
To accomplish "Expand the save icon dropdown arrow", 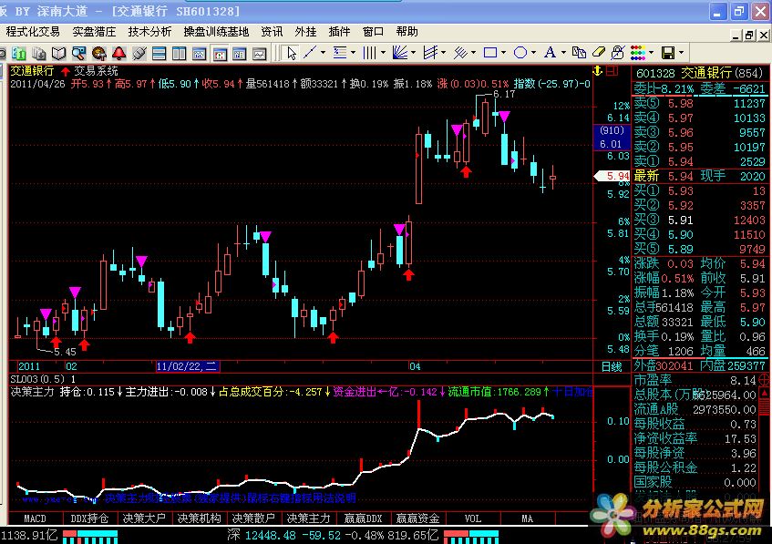I will (682, 53).
